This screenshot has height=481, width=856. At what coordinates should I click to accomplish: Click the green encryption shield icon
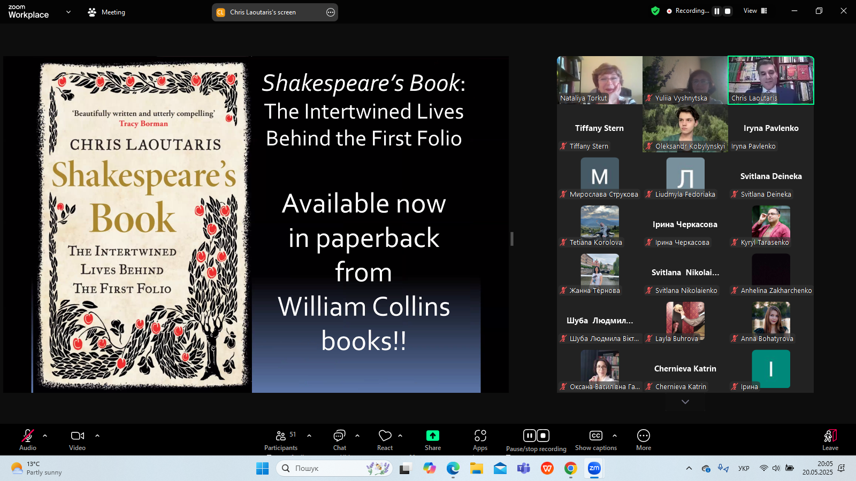tap(655, 11)
